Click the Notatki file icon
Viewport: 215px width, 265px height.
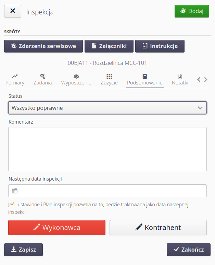pyautogui.click(x=180, y=76)
